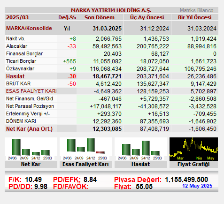224x204 pixels.
Task: Click the Matriks Bilanco title text
Action: (x=197, y=10)
